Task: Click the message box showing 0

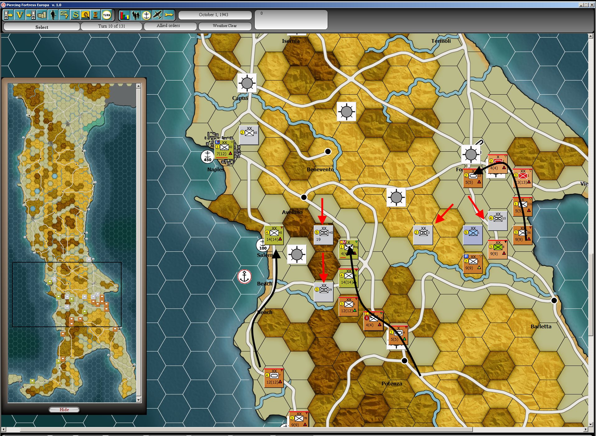Action: (x=291, y=20)
